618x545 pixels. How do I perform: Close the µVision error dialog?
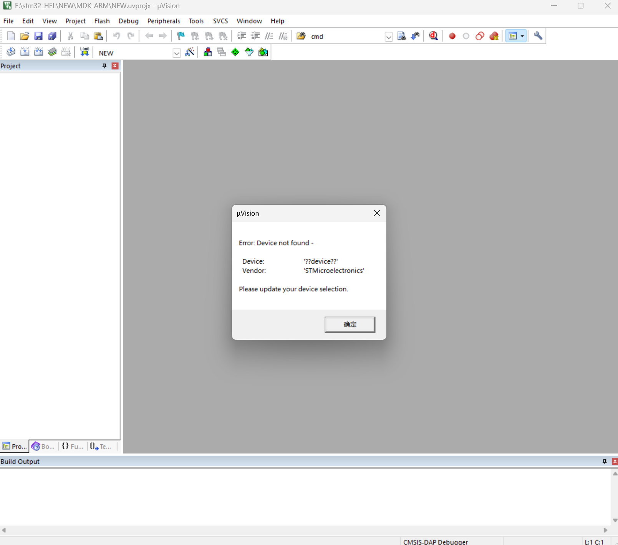[377, 213]
